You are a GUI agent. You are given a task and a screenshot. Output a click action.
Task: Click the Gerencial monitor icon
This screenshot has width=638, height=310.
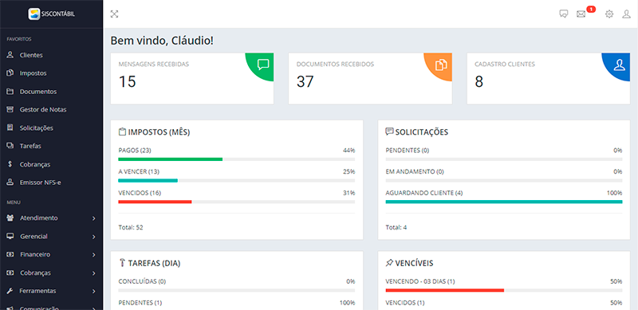(x=10, y=237)
